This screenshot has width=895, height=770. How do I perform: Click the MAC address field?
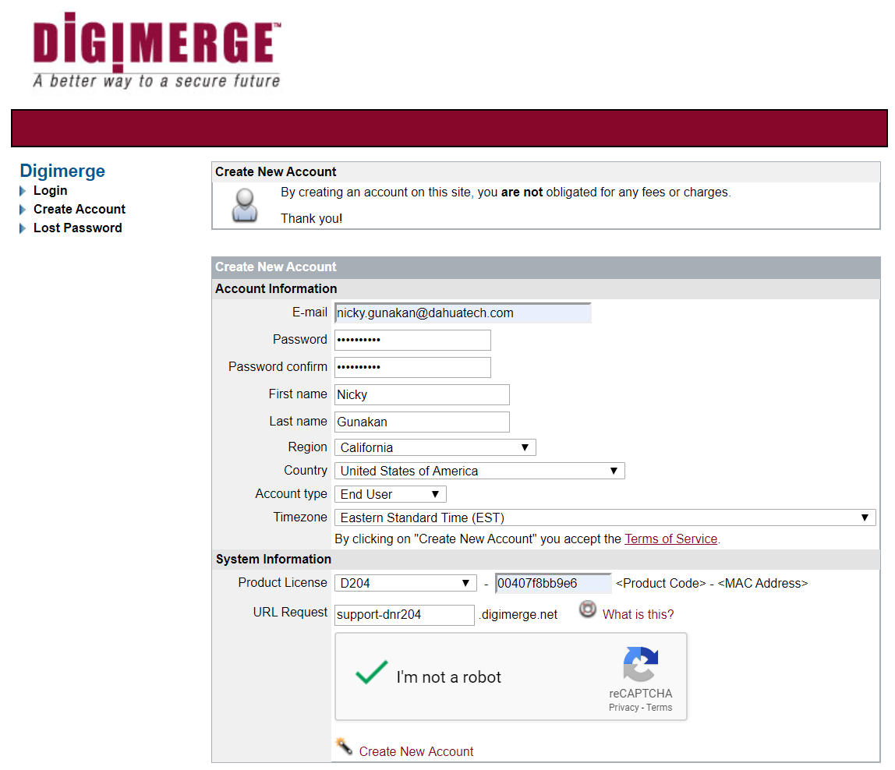(x=553, y=584)
